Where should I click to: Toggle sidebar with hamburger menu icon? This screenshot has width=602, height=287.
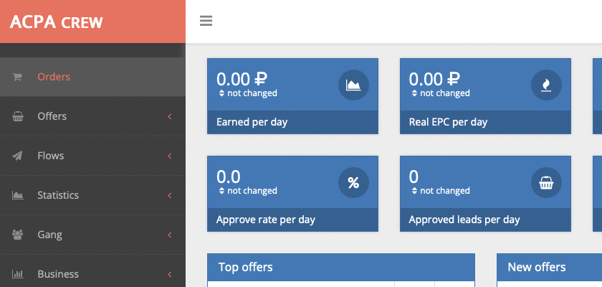pos(206,22)
